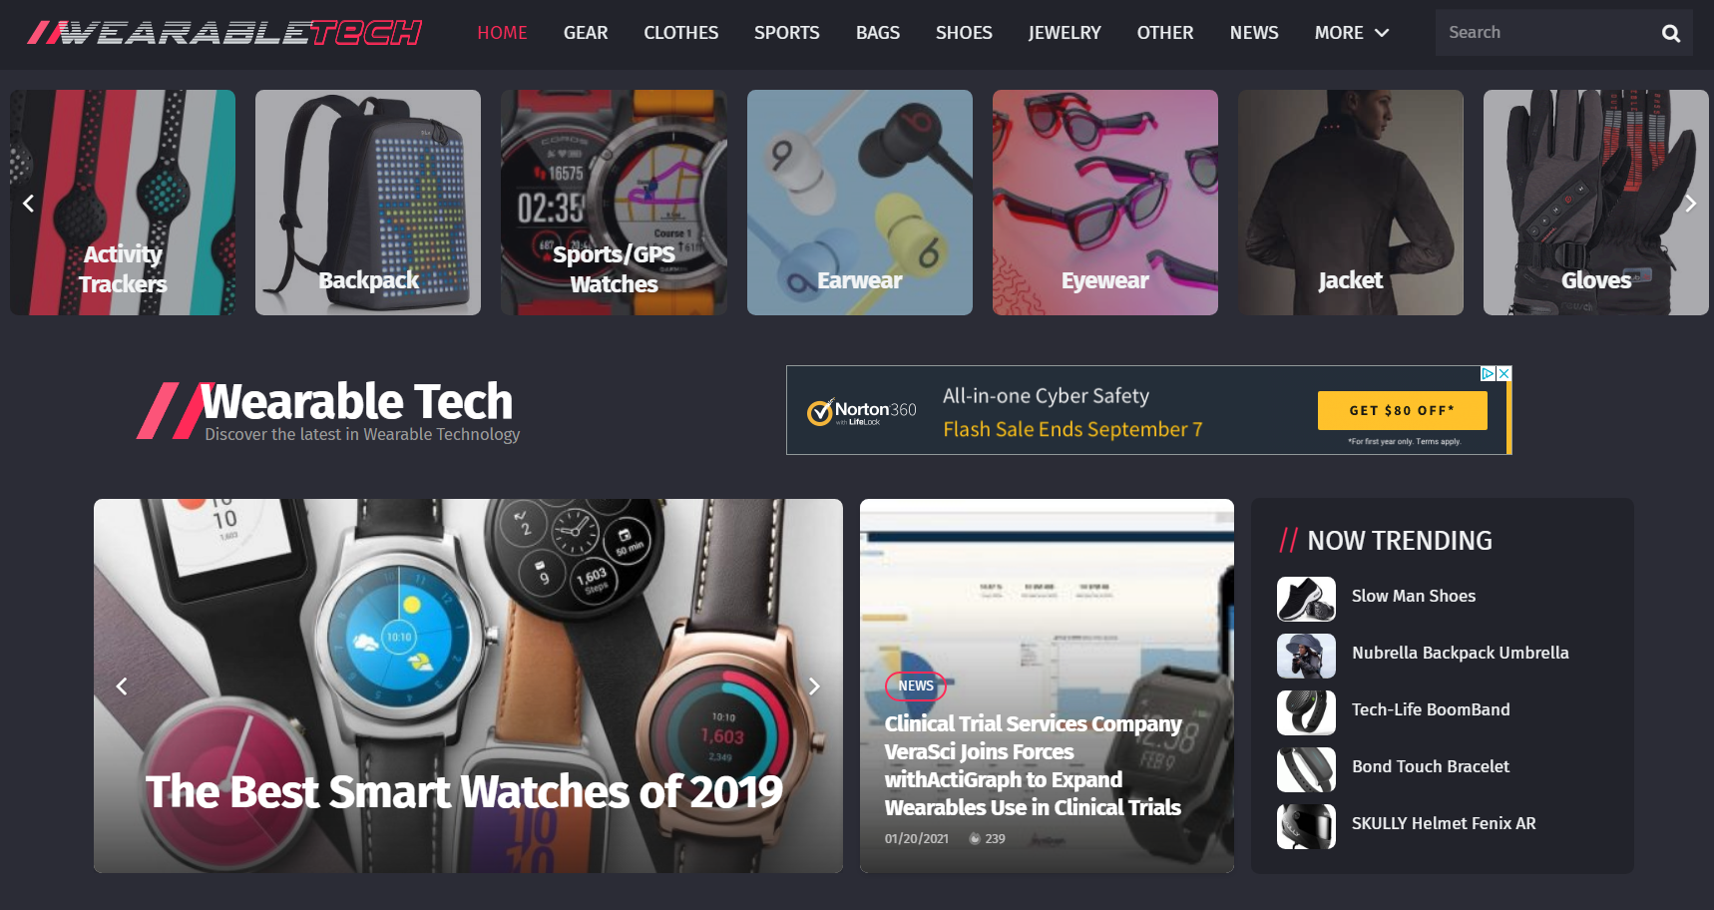Open Nubrella Backpack Umbrella link
The height and width of the screenshot is (910, 1714).
pos(1460,653)
